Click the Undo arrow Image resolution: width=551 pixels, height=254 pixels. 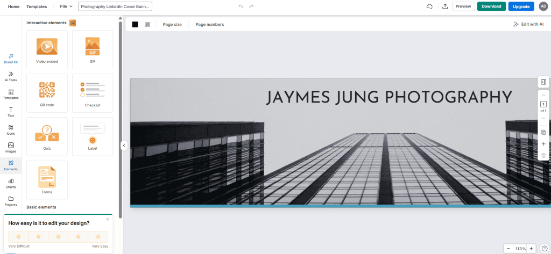(241, 6)
